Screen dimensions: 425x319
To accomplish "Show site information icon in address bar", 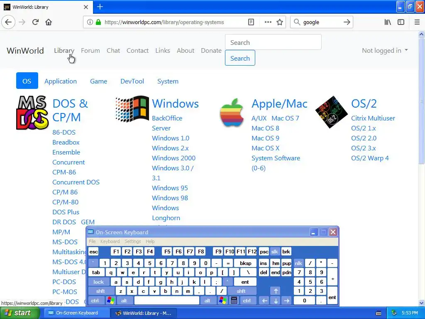I will [x=90, y=22].
